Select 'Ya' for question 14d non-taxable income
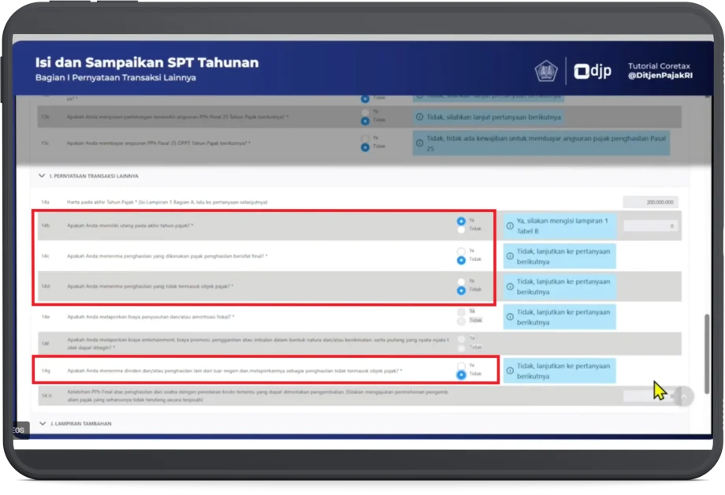Viewport: 725px width, 495px height. tap(461, 281)
